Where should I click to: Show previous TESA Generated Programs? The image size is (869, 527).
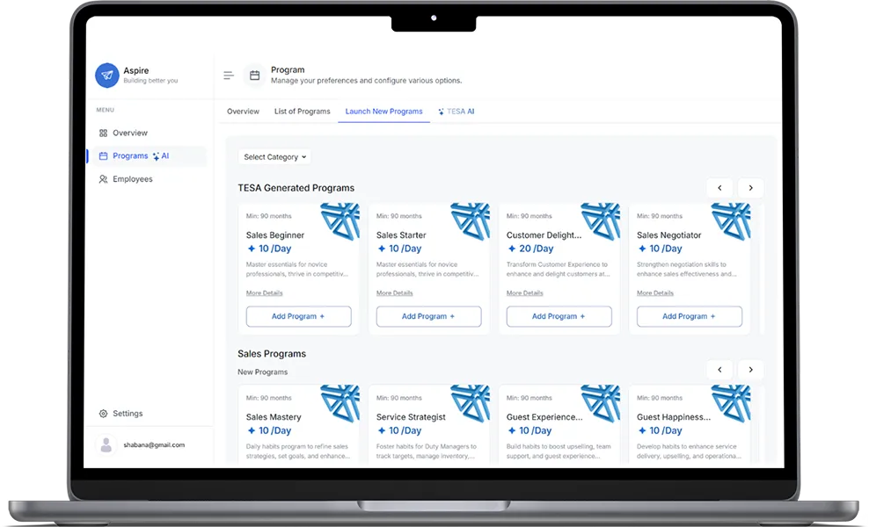click(x=719, y=188)
